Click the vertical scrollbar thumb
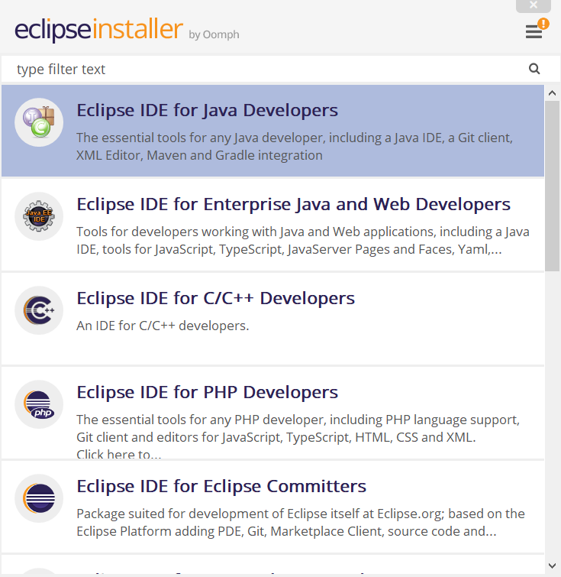Image resolution: width=561 pixels, height=577 pixels. [x=552, y=186]
